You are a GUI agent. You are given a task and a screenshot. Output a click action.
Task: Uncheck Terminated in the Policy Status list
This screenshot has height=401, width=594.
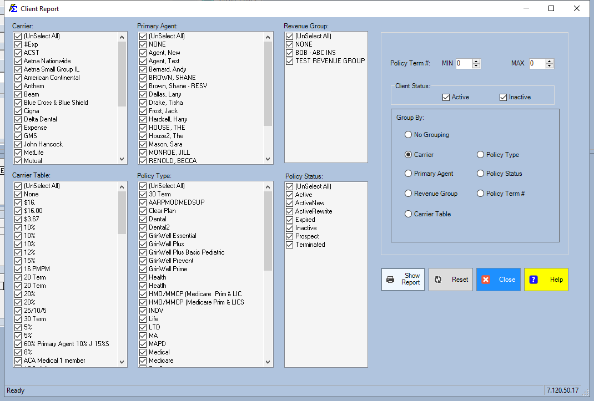(289, 245)
